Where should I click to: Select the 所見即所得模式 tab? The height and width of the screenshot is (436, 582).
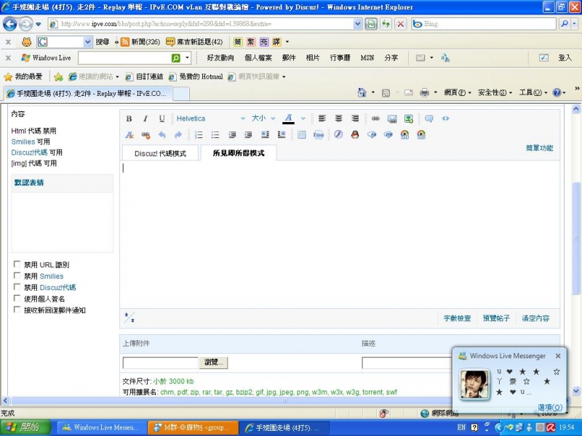[x=238, y=153]
